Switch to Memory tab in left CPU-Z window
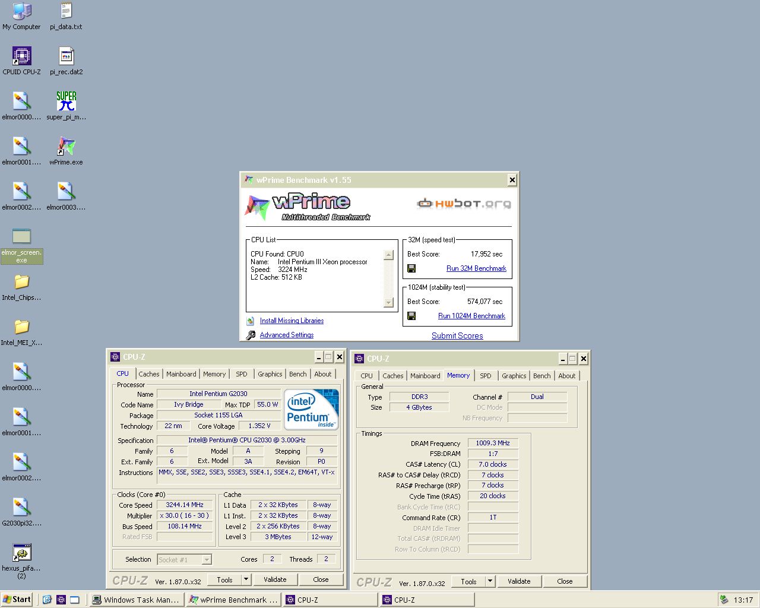 214,374
